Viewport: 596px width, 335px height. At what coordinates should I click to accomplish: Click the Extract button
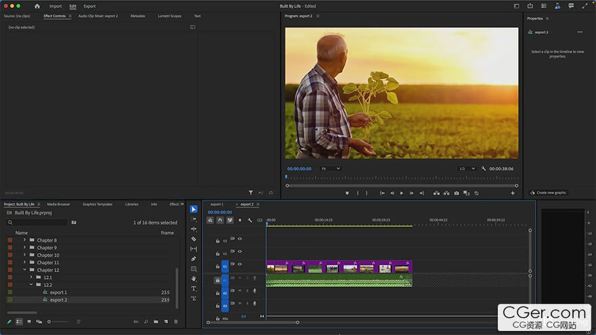click(446, 193)
